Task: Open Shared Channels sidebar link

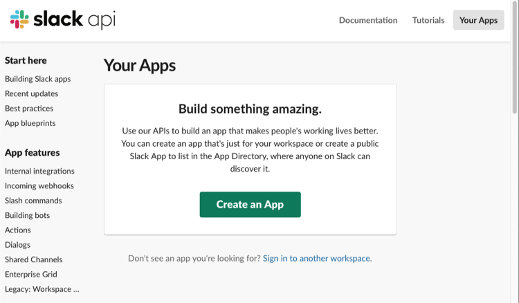Action: [x=34, y=259]
